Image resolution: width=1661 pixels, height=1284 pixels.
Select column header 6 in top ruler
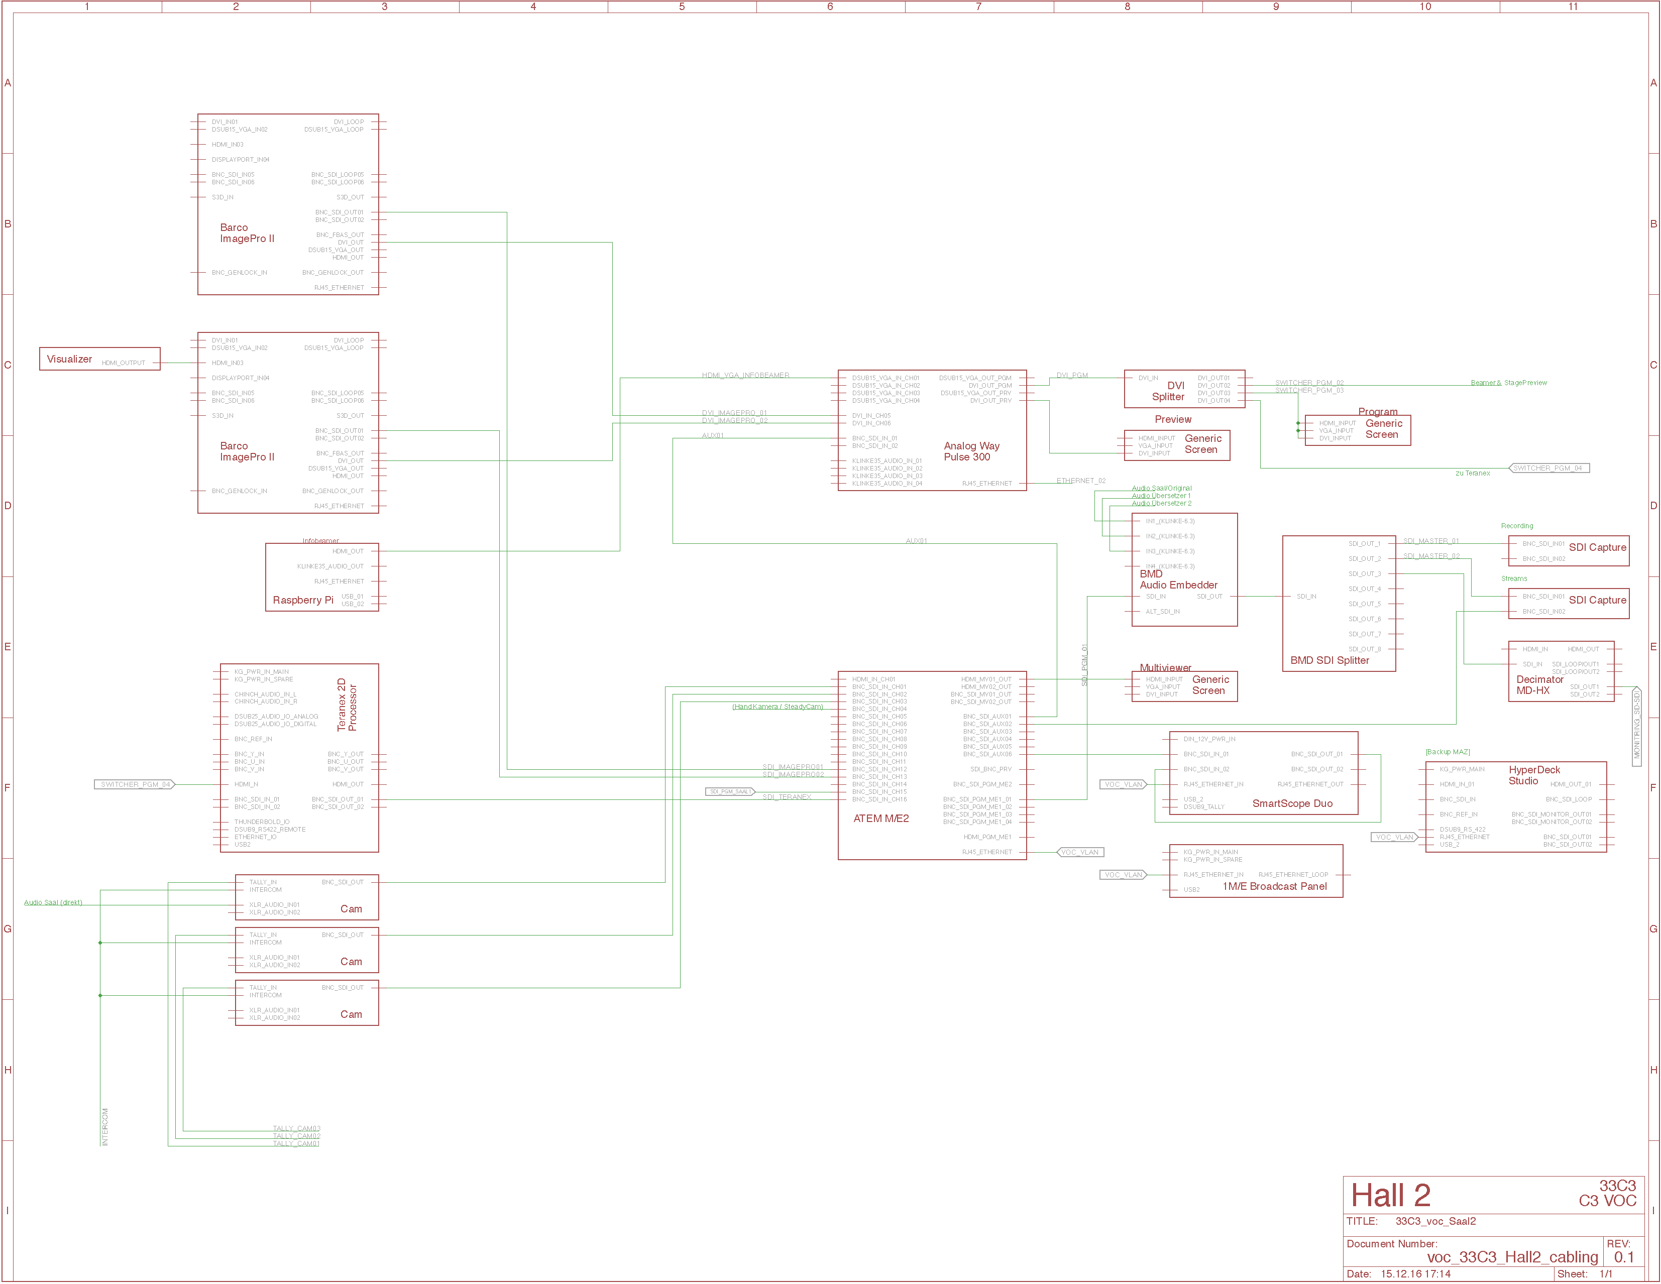point(830,6)
